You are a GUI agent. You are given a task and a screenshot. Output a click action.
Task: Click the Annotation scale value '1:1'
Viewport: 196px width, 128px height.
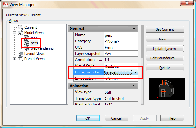121,60
